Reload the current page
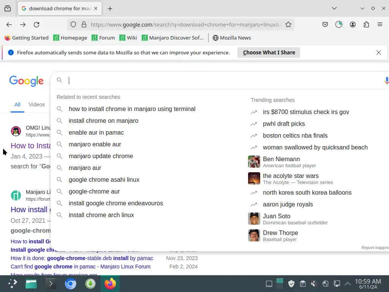 36,25
